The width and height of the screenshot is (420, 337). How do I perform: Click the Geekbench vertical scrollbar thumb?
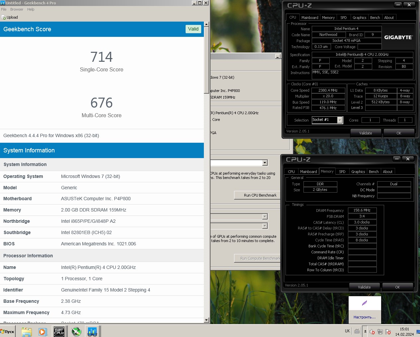point(207,60)
